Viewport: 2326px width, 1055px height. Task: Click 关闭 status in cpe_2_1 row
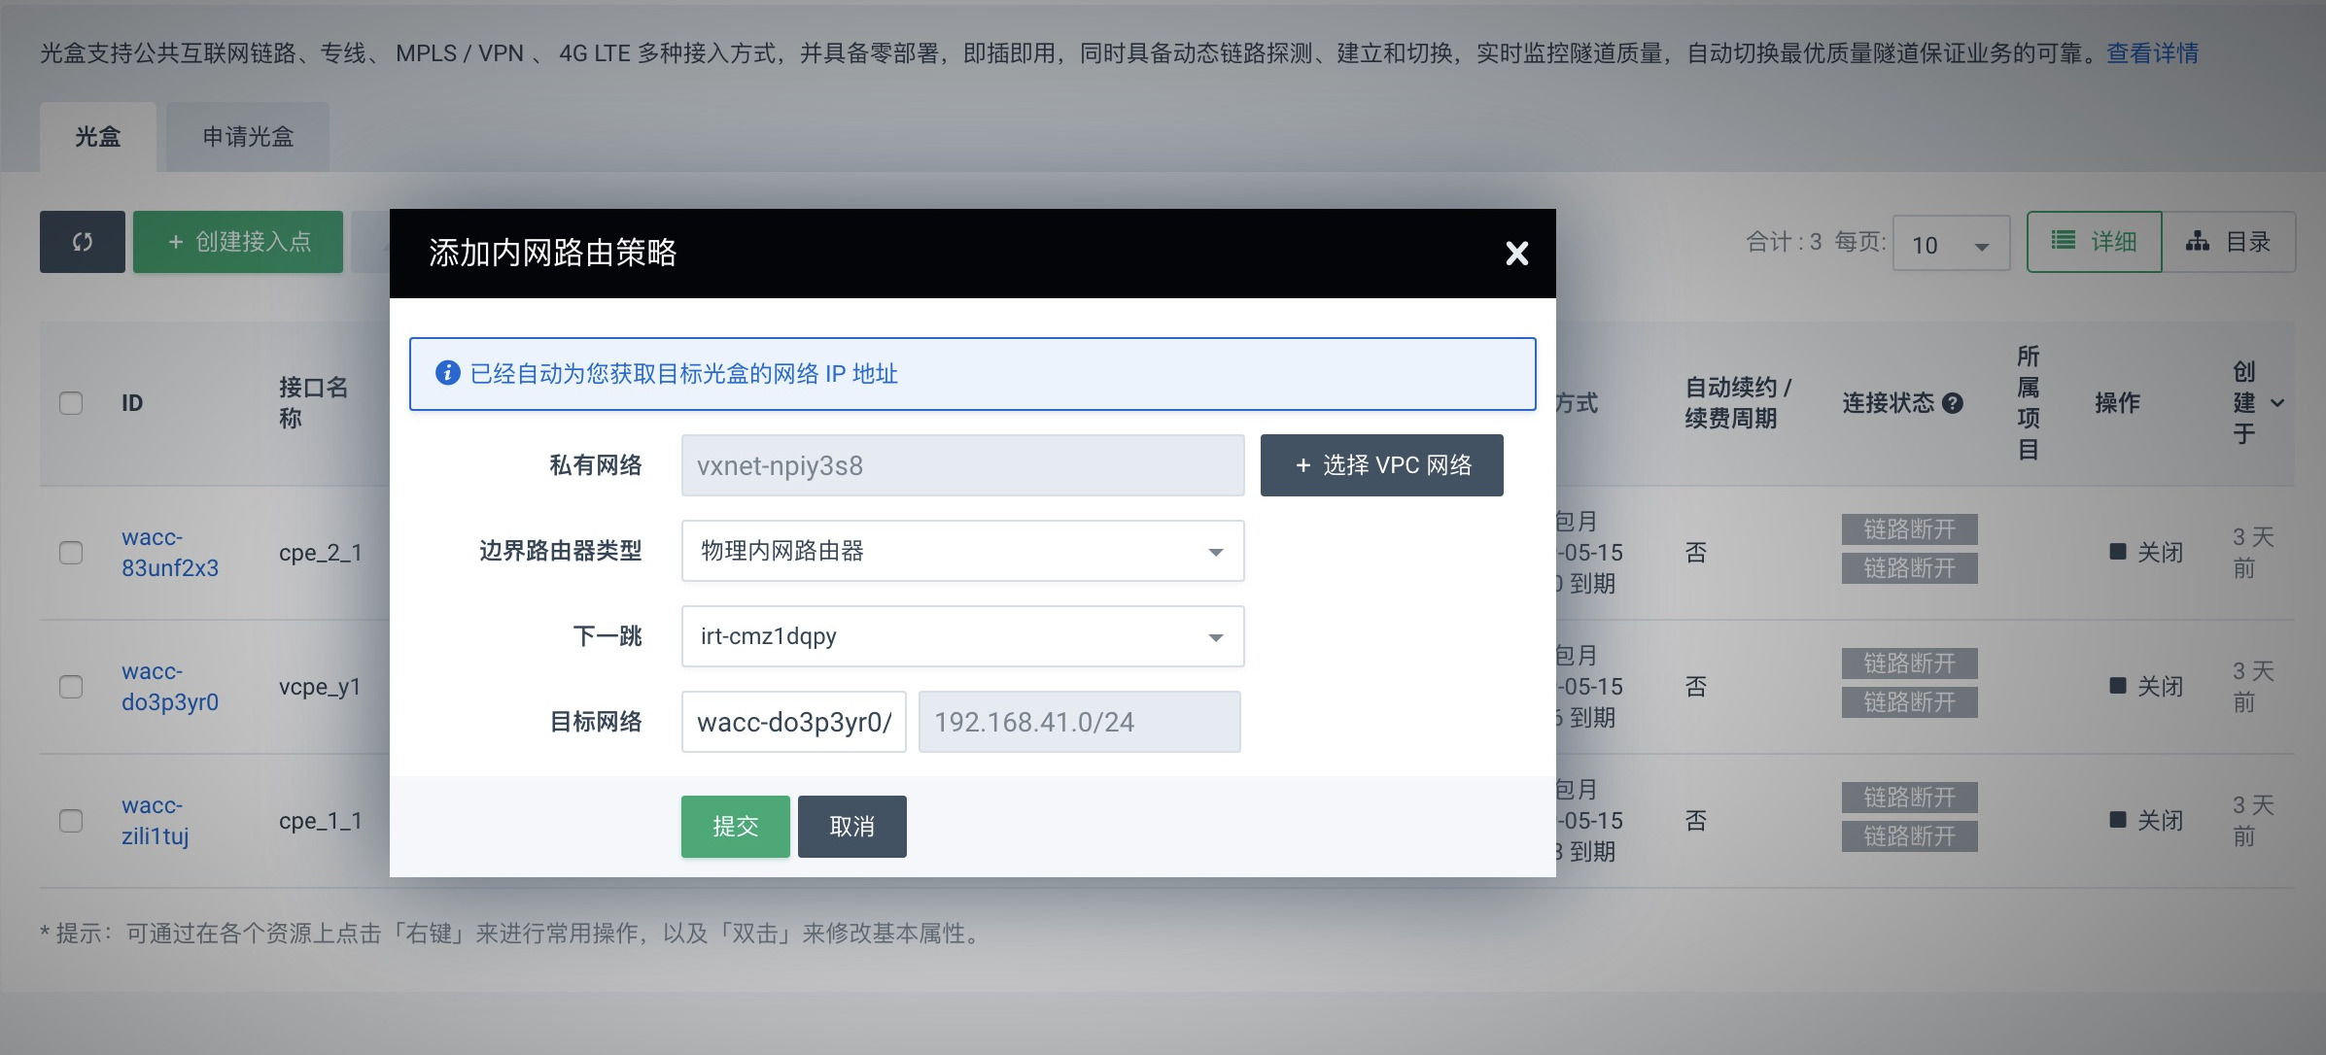(2146, 553)
